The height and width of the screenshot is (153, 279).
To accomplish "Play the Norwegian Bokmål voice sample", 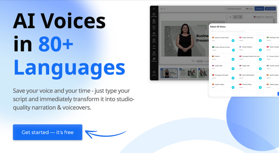I will click(260, 59).
